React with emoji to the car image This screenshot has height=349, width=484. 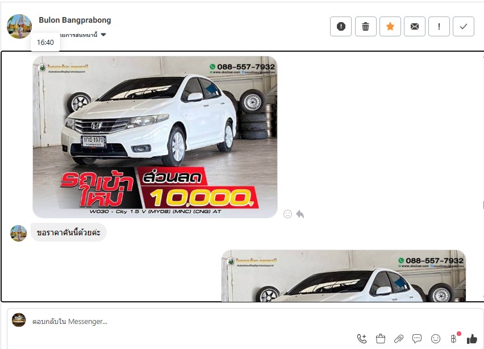tap(287, 214)
